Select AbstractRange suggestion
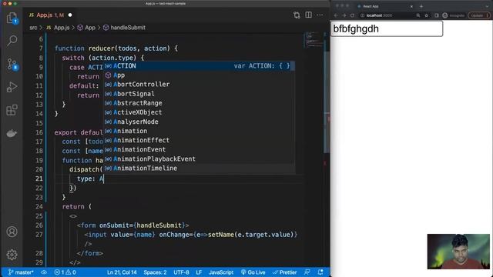The image size is (493, 277). 200,103
